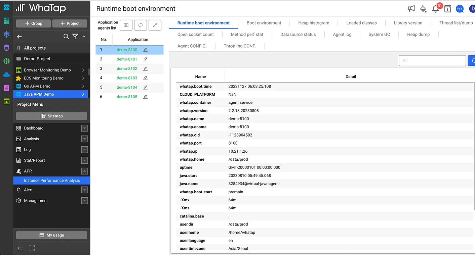
Task: Switch to the Datasource status tab
Action: point(298,34)
